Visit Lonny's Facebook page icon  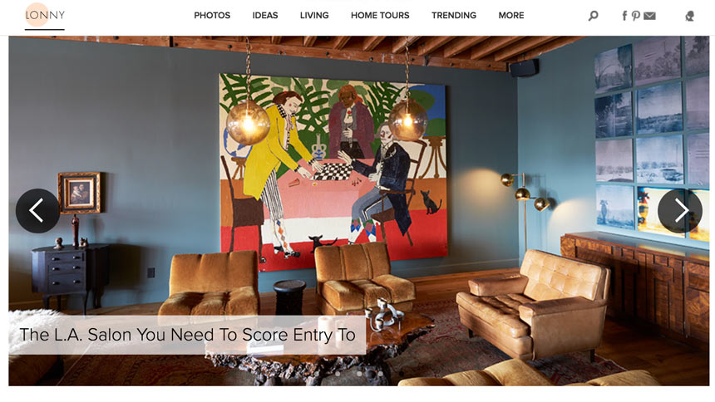tap(624, 16)
